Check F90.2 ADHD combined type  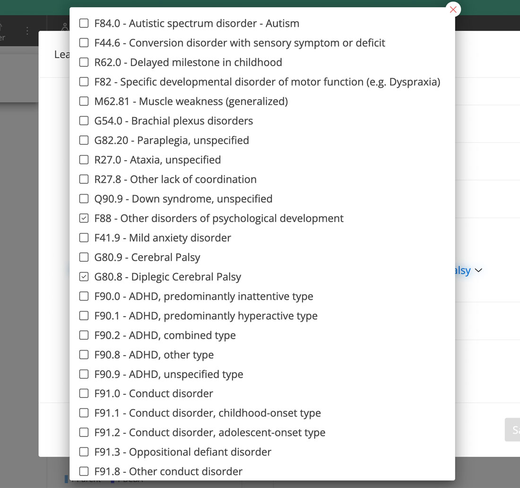84,335
